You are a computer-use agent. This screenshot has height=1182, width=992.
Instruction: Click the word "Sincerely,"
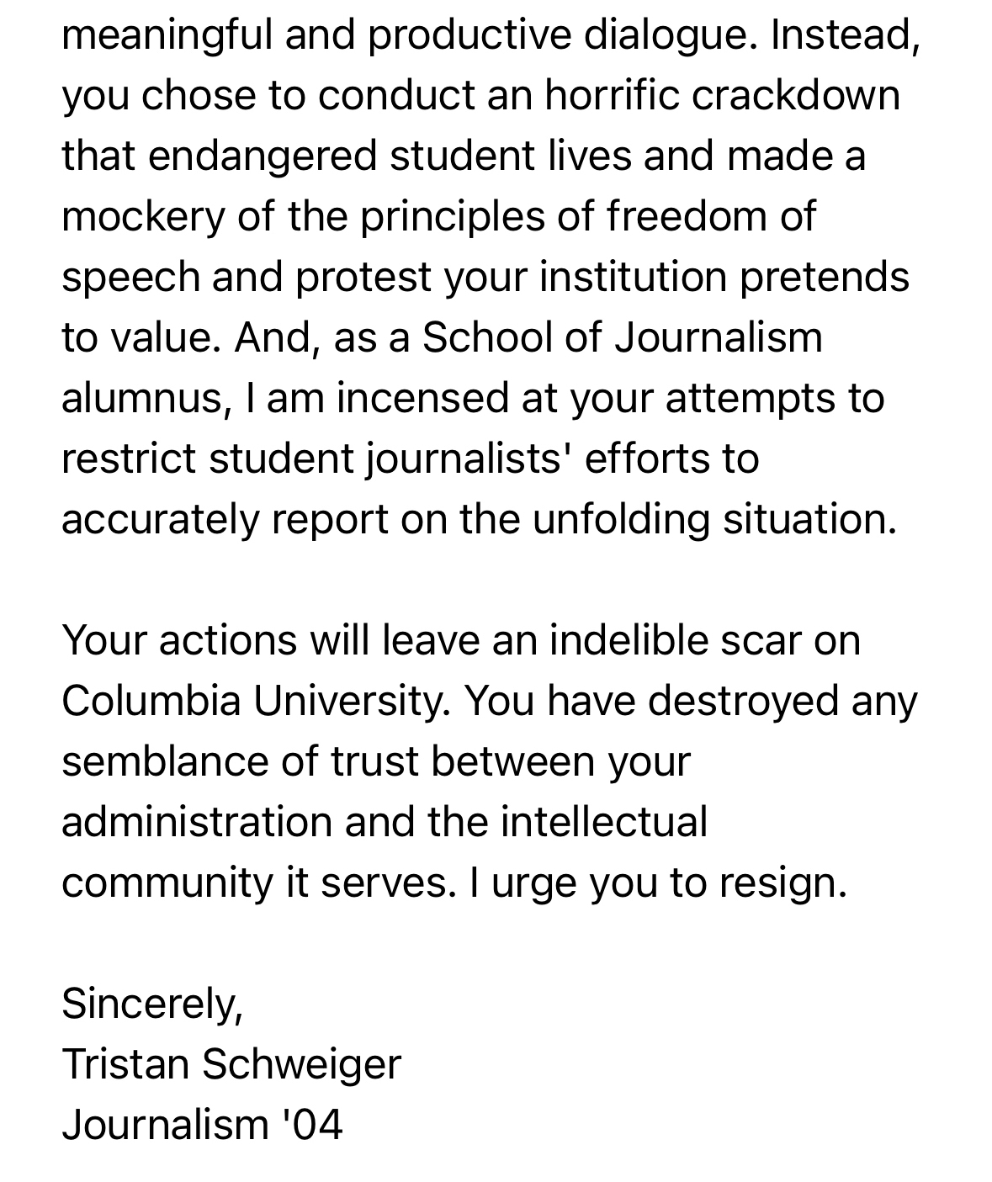click(x=152, y=1003)
